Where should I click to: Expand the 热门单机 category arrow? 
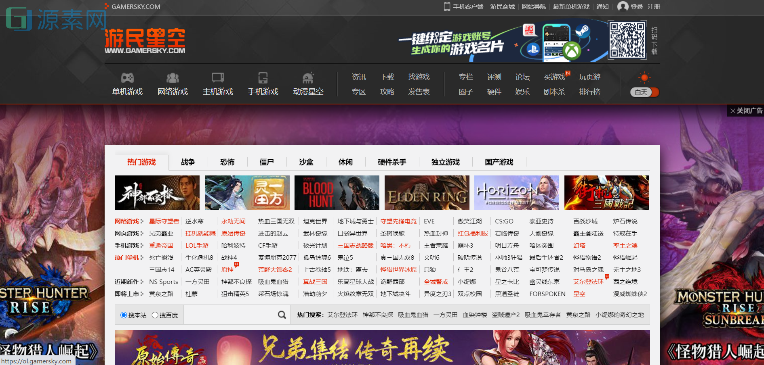point(142,258)
